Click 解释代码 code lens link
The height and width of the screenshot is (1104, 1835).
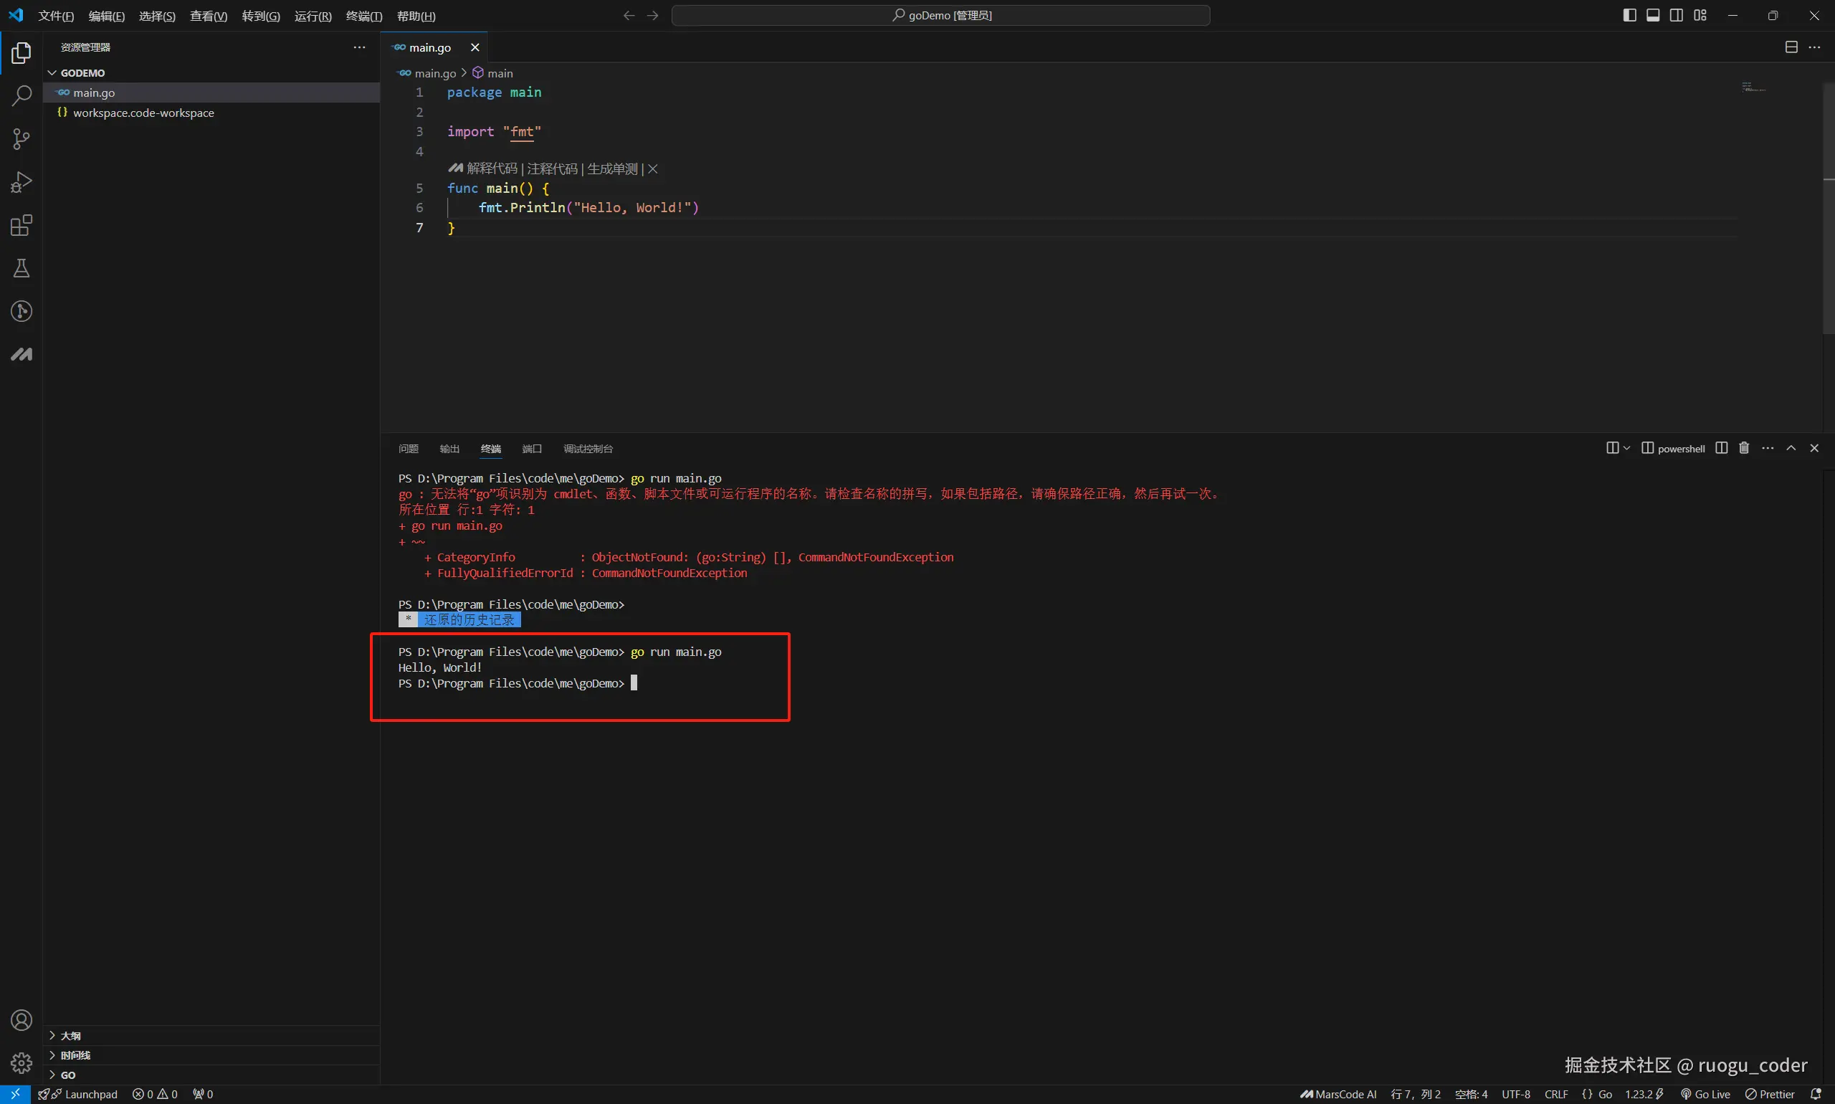(x=492, y=169)
